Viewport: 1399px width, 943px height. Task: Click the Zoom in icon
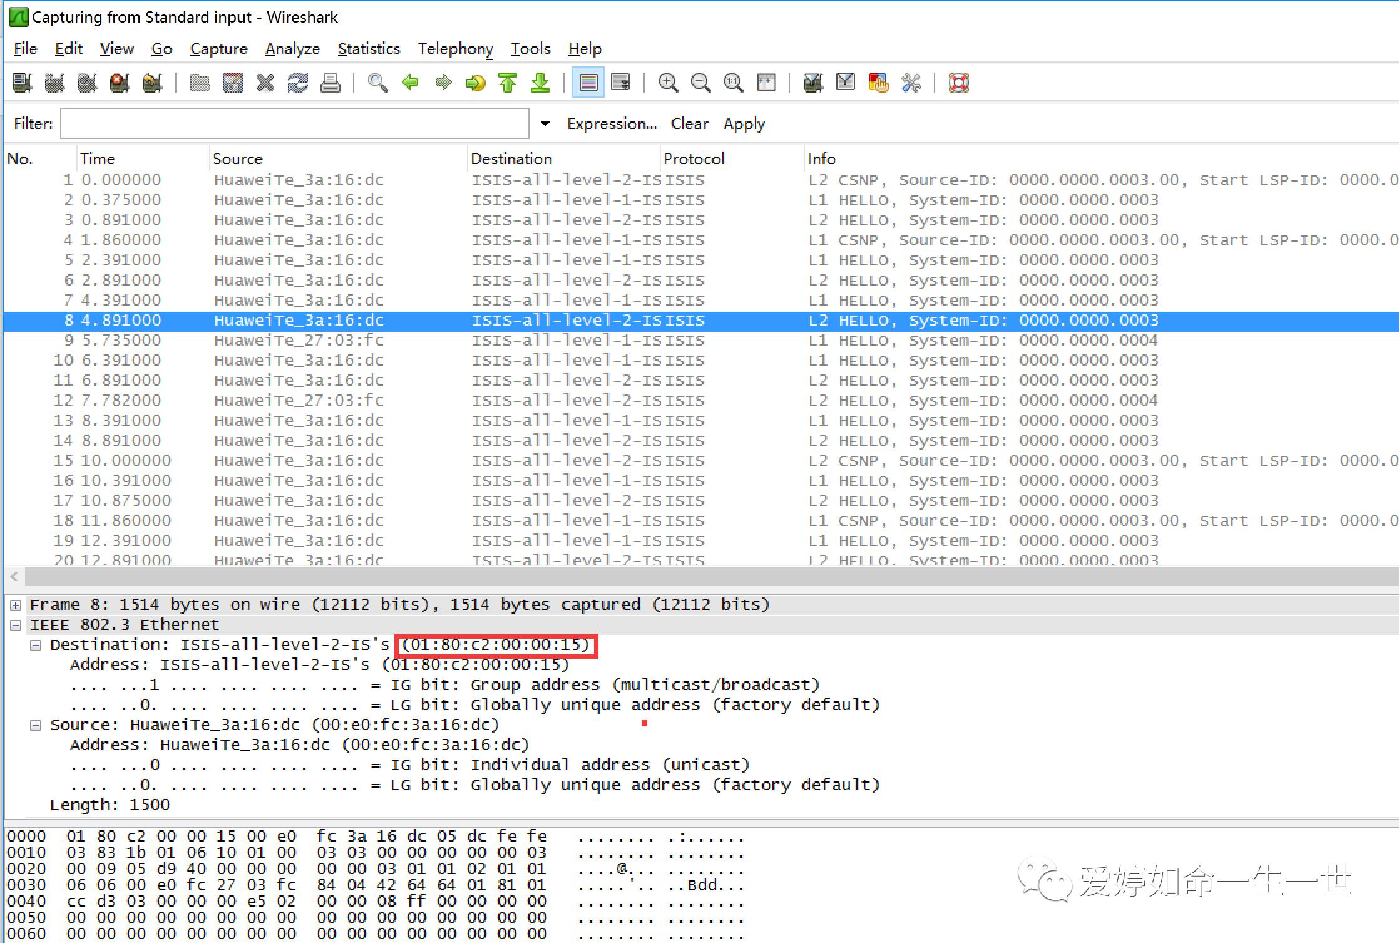pos(668,83)
